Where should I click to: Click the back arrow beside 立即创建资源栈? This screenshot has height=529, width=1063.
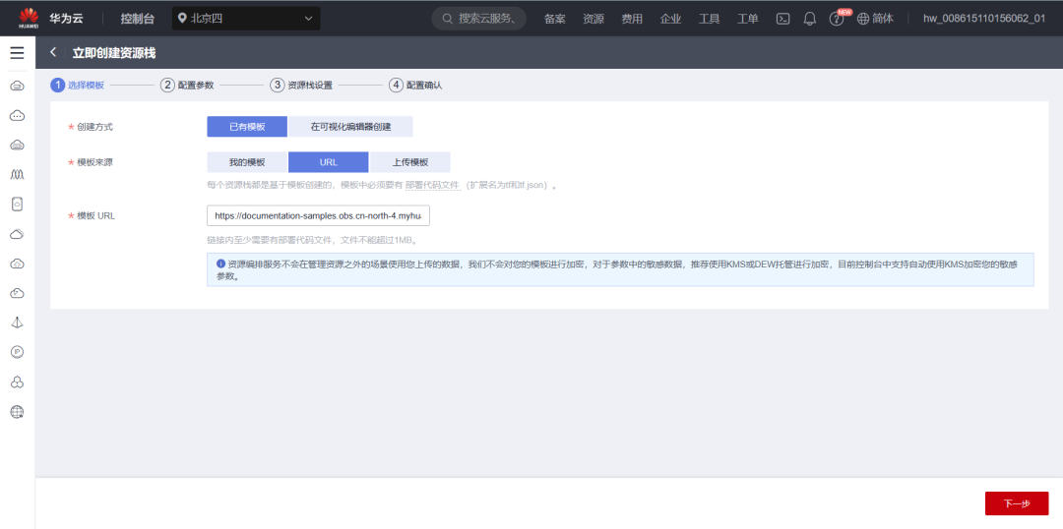[x=53, y=53]
